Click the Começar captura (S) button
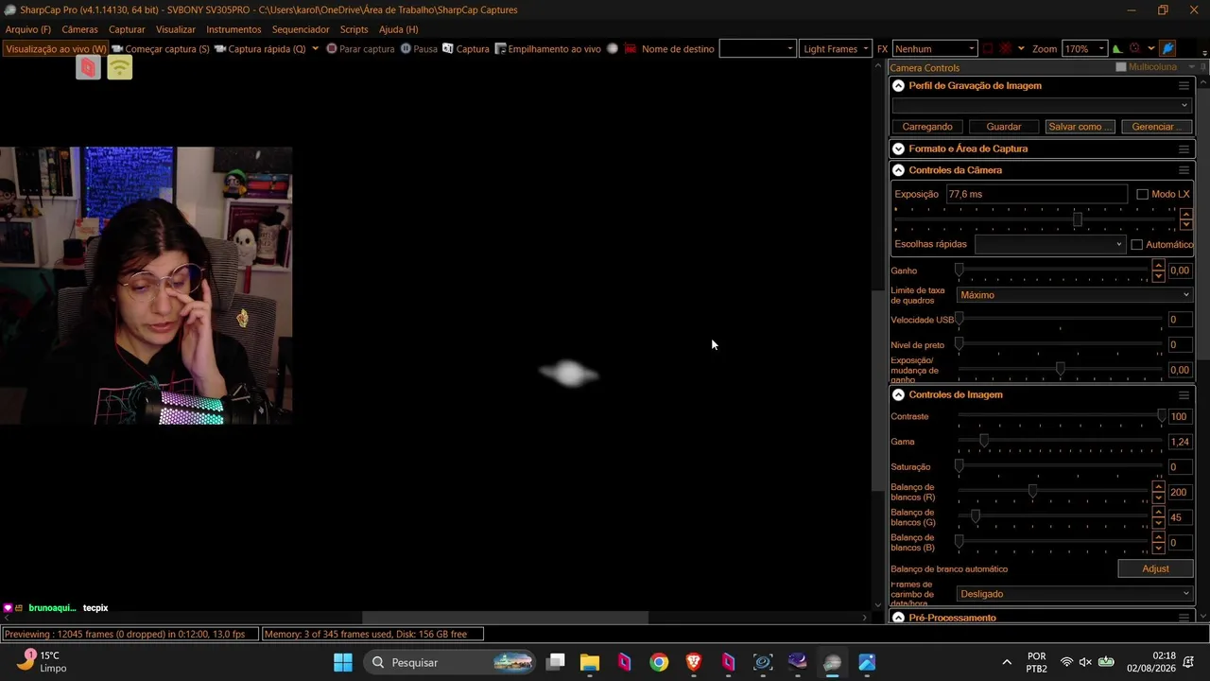Viewport: 1210px width, 681px height. (161, 48)
